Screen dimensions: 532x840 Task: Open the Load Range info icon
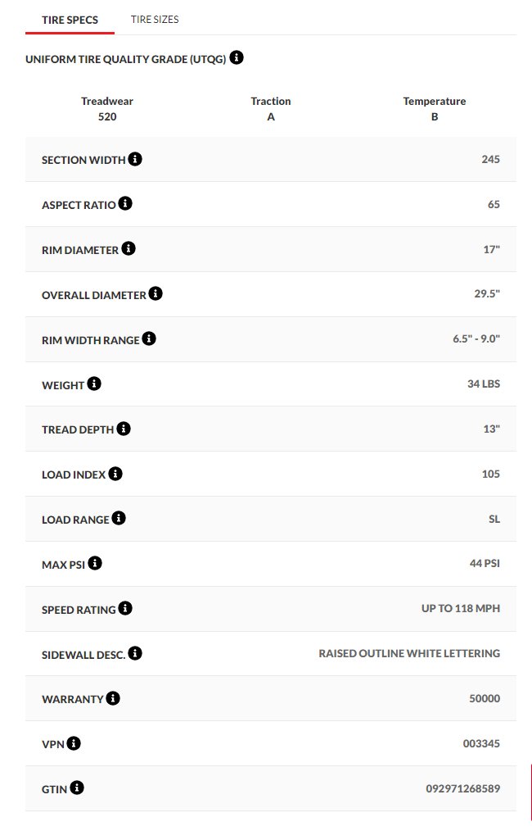(119, 518)
